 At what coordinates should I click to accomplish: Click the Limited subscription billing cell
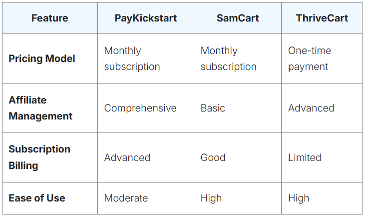click(x=305, y=157)
